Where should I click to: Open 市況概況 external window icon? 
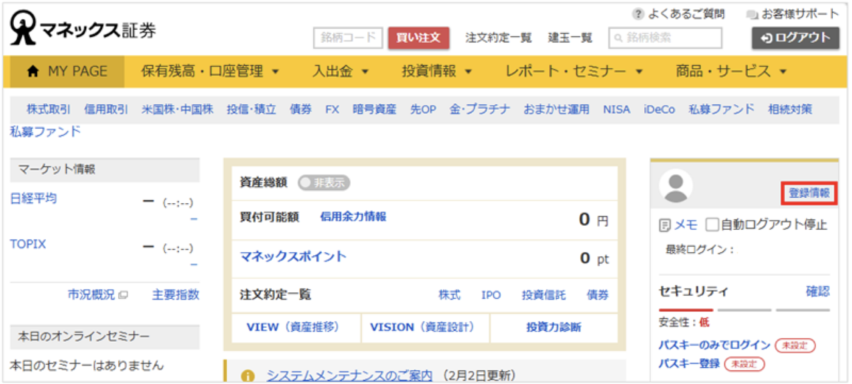click(123, 295)
